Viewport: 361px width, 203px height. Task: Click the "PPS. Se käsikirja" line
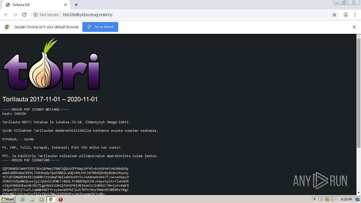(x=80, y=156)
